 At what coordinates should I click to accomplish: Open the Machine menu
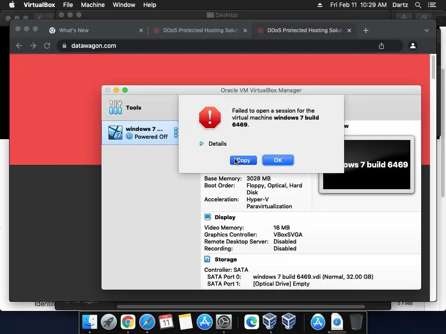93,5
